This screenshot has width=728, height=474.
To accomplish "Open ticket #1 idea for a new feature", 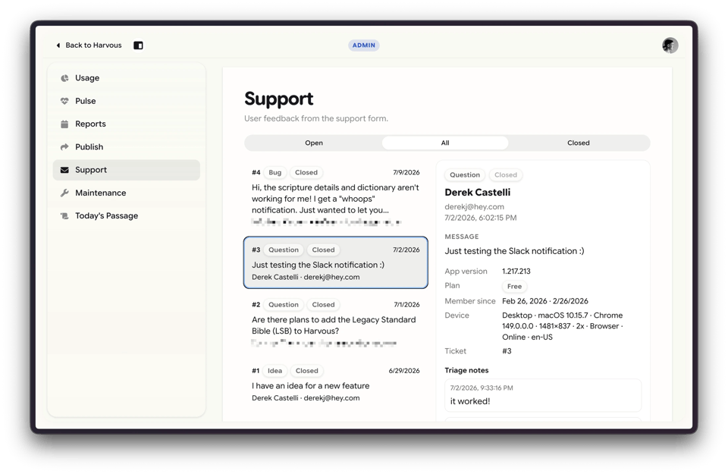I will click(x=336, y=385).
